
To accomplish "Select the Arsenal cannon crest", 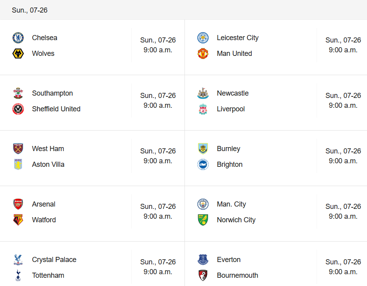I will (18, 204).
